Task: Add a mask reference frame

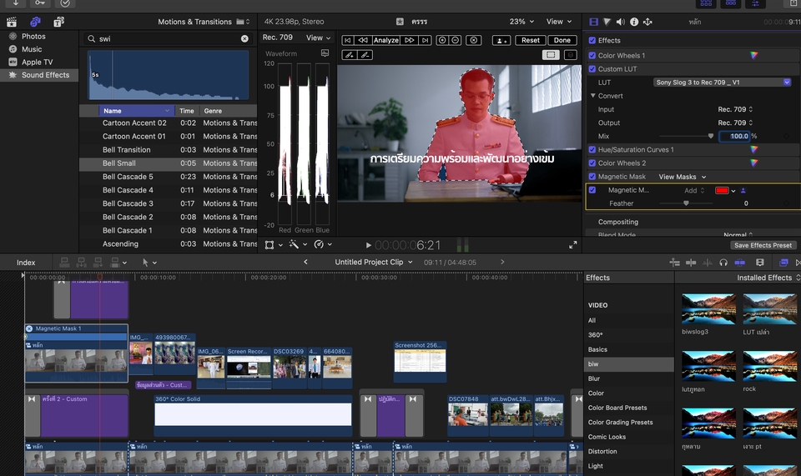Action: coord(442,40)
